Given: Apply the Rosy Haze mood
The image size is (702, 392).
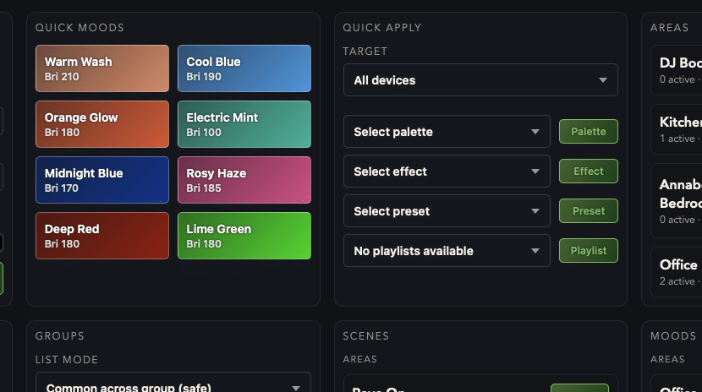Looking at the screenshot, I should point(244,180).
